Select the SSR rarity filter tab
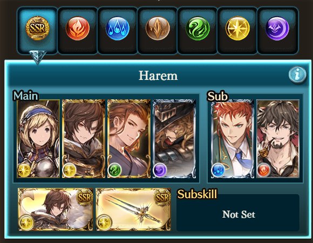 (37, 30)
